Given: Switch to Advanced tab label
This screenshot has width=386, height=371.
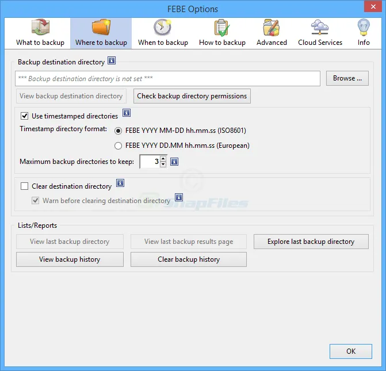Looking at the screenshot, I should (x=272, y=43).
